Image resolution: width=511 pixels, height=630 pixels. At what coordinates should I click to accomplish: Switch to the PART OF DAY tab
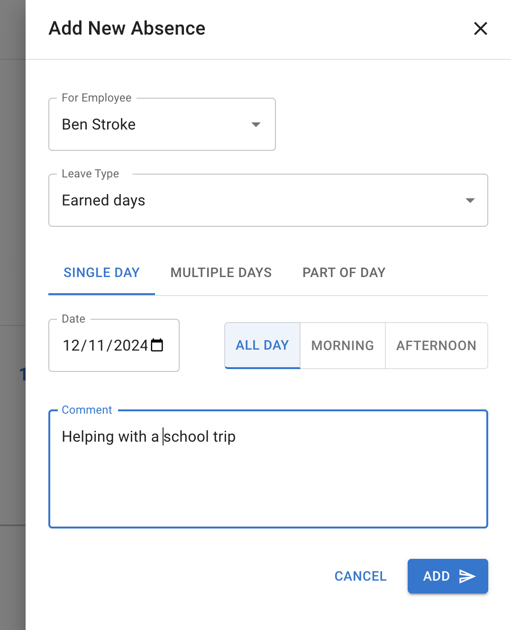click(x=344, y=273)
